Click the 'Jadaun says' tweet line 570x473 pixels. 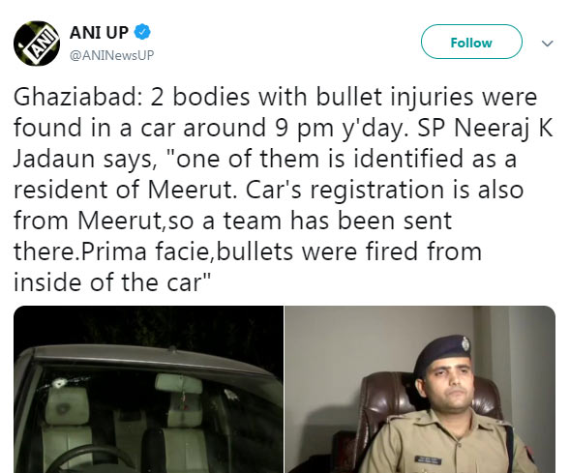point(265,159)
